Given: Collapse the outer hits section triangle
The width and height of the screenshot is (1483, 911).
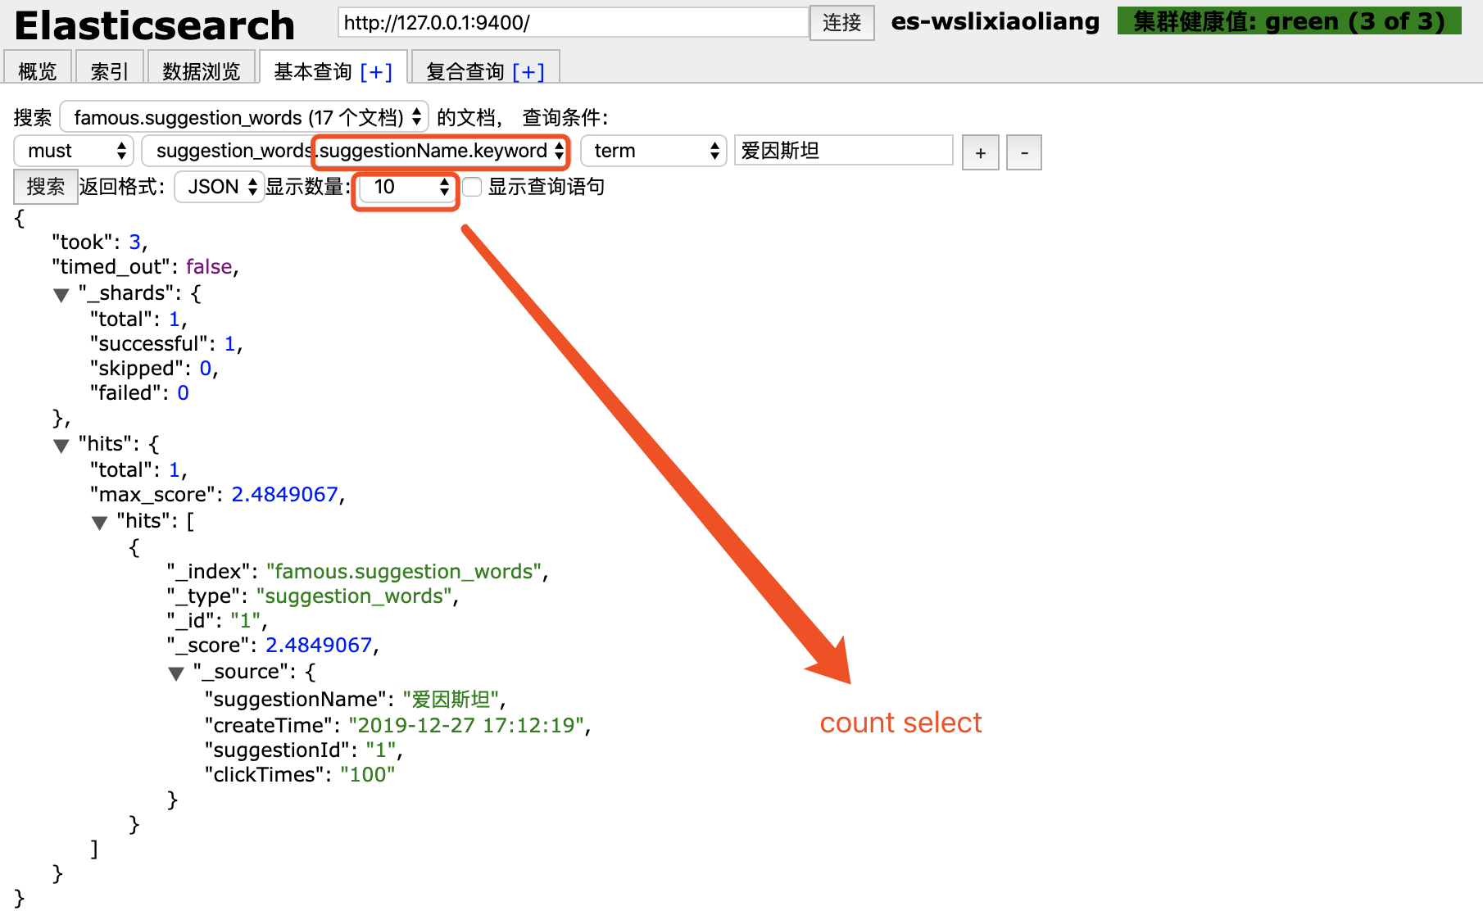Looking at the screenshot, I should [61, 446].
